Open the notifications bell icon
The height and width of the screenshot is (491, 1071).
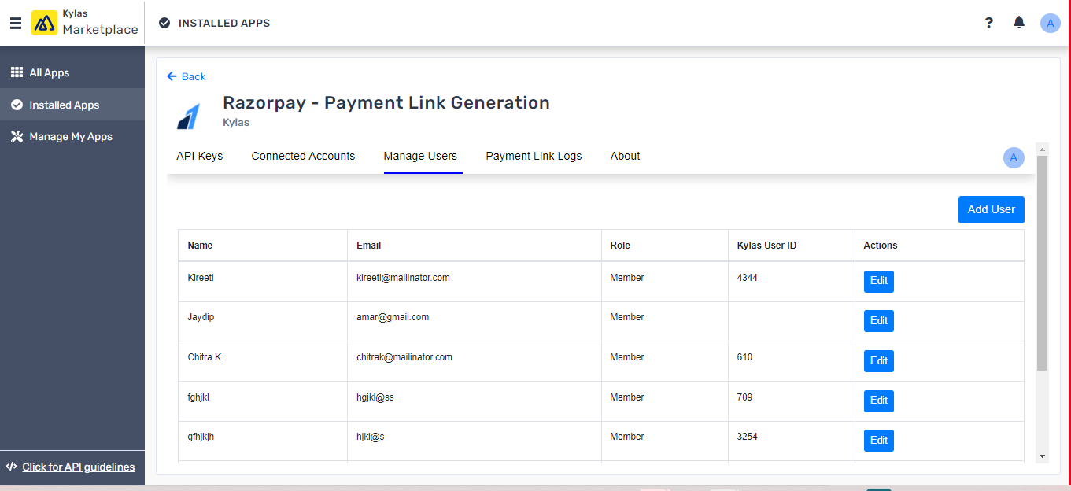click(x=1019, y=23)
